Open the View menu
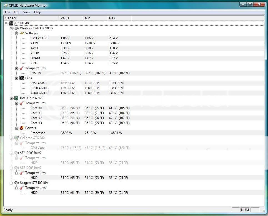Image resolution: width=268 pixels, height=216 pixels. click(27, 12)
